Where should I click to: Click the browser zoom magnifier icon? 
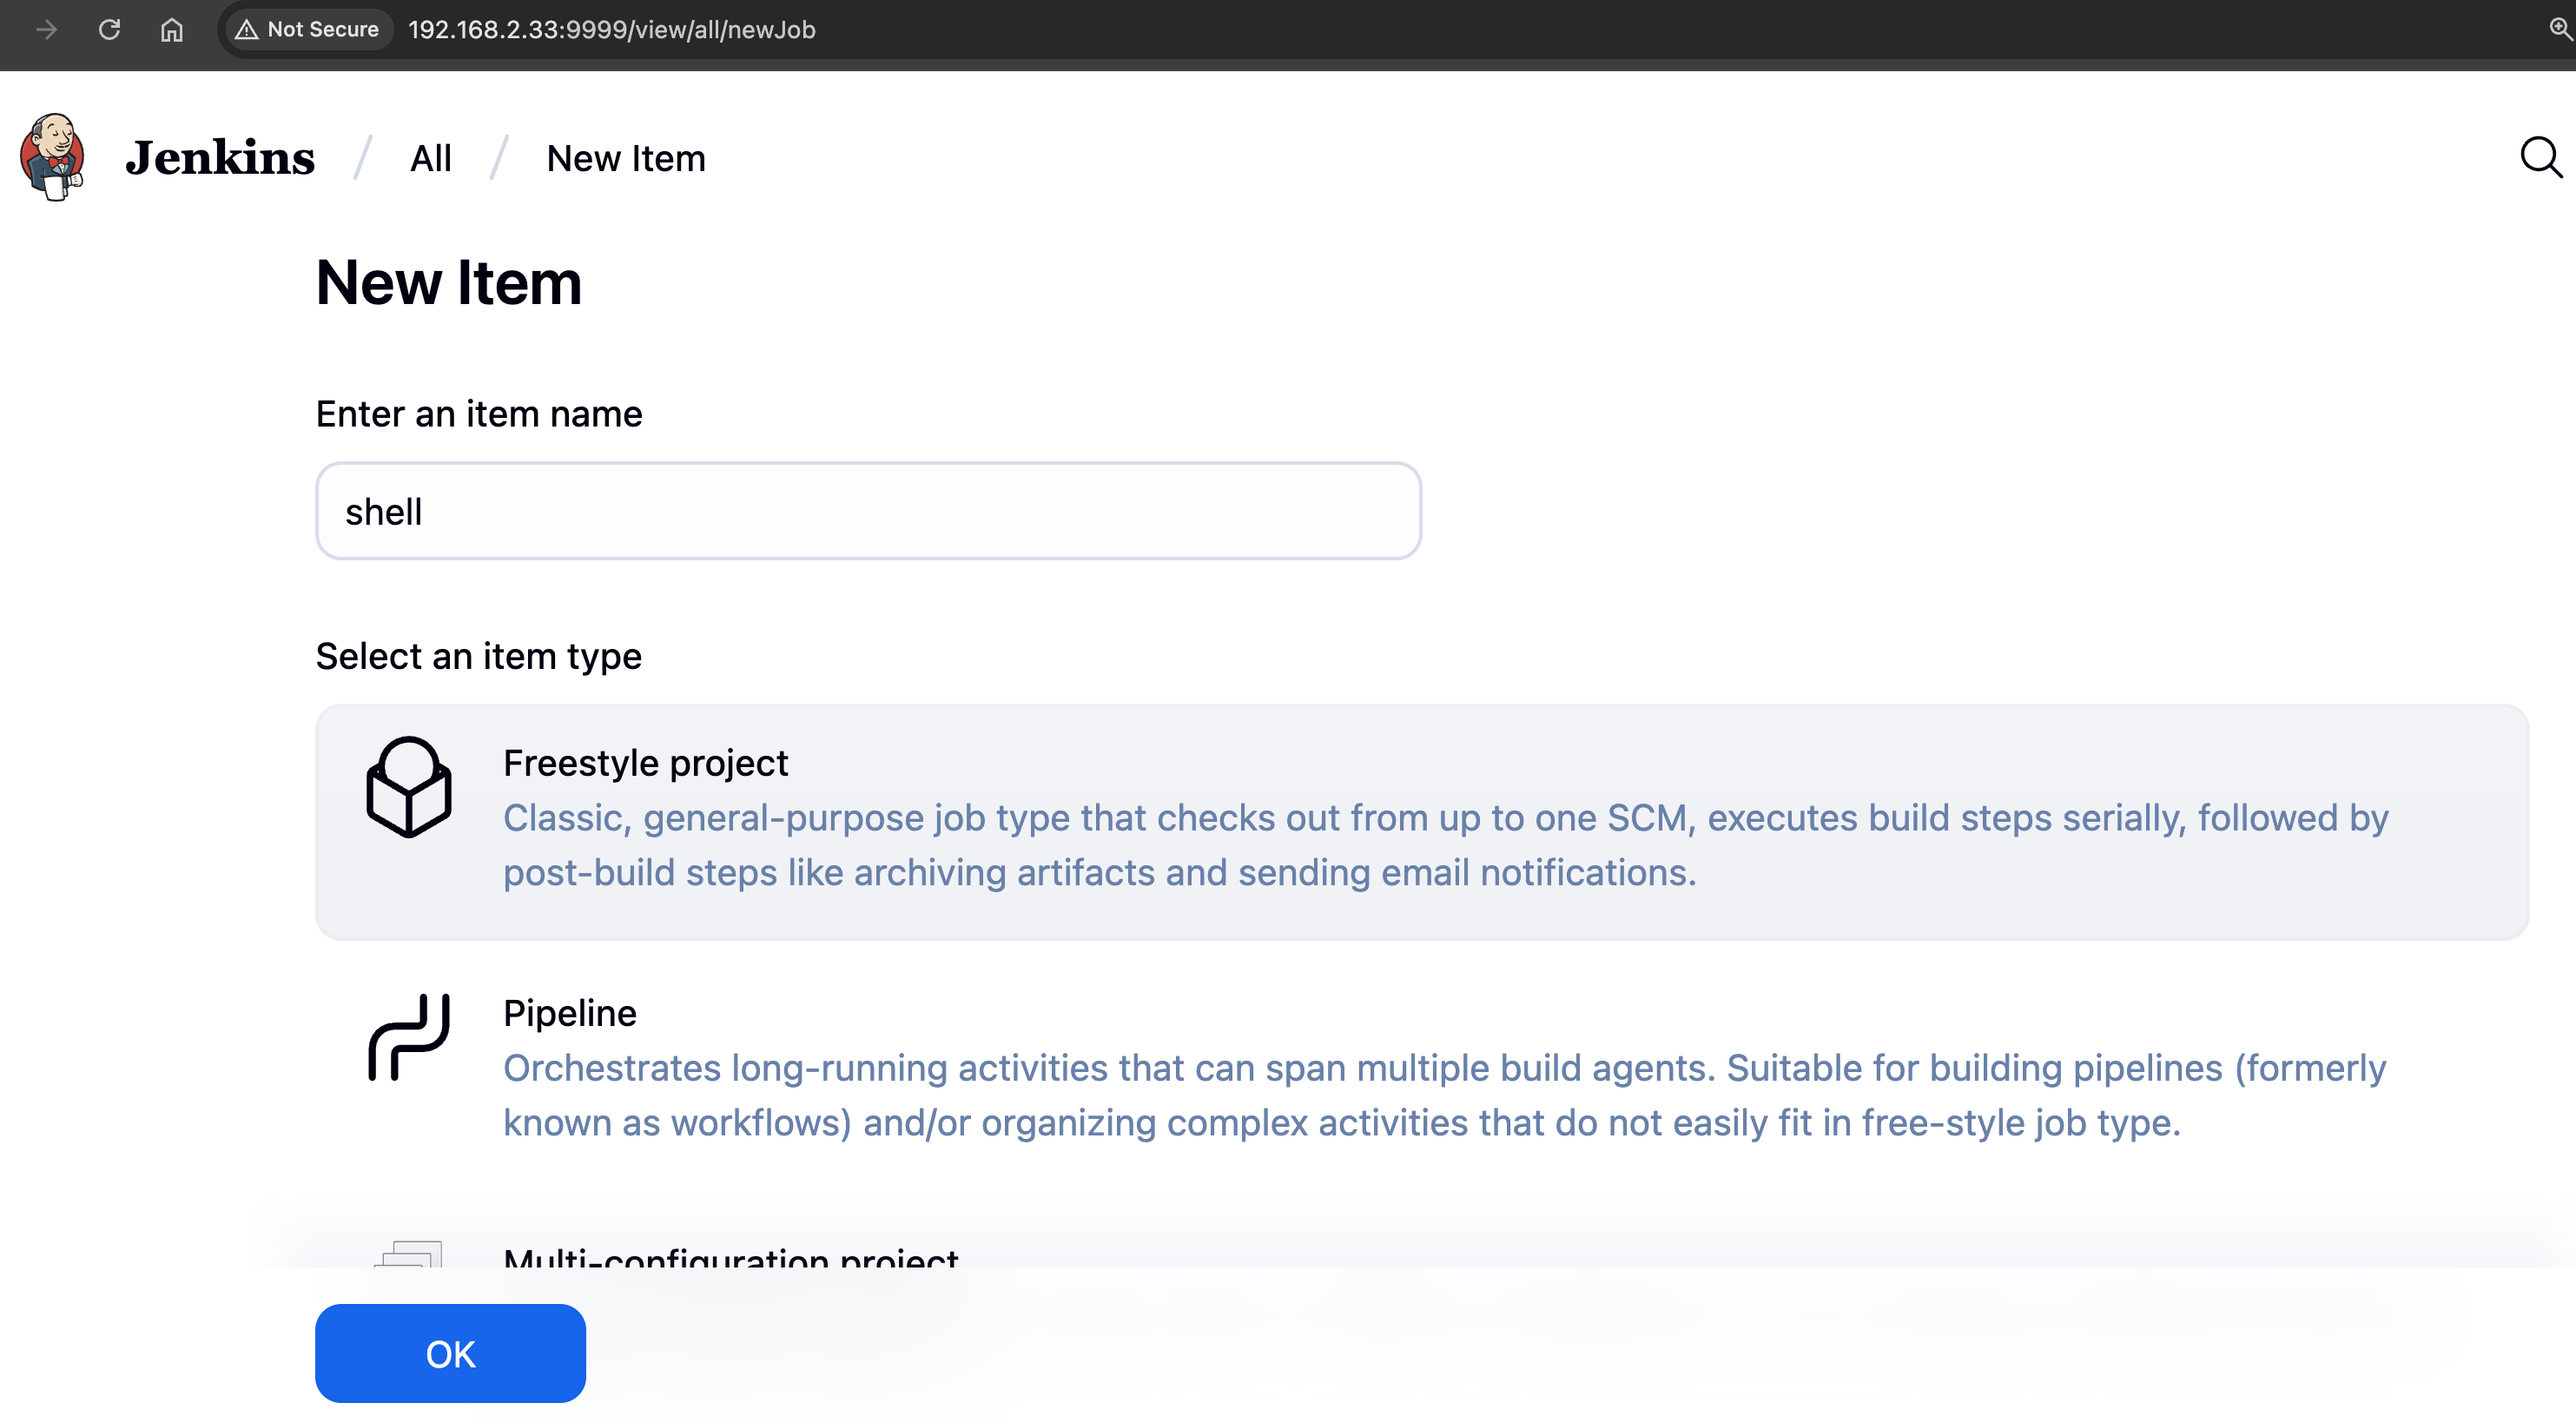pyautogui.click(x=2559, y=28)
